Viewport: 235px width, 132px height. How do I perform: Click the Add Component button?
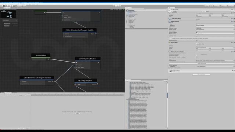(201, 75)
